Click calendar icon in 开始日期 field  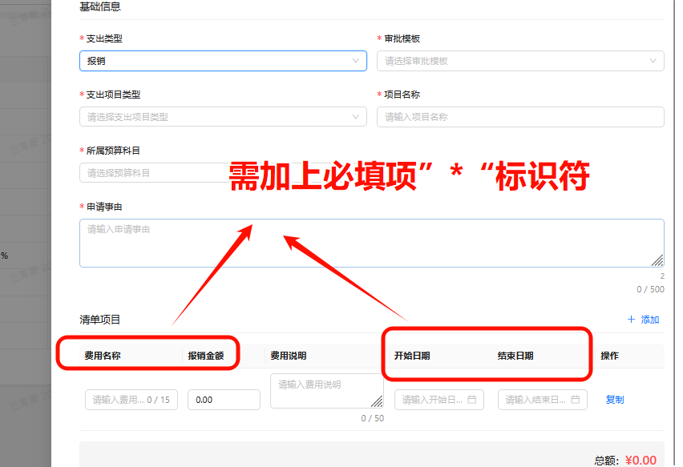(x=471, y=400)
